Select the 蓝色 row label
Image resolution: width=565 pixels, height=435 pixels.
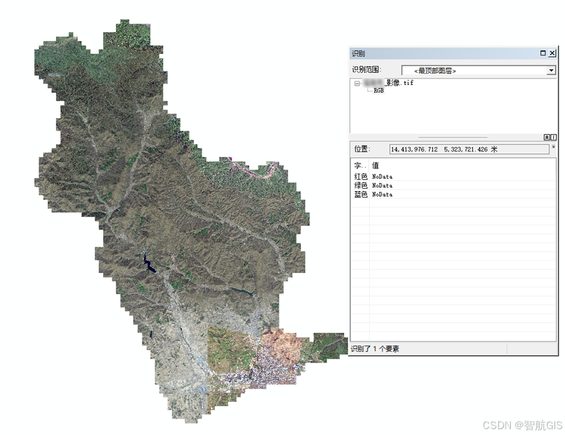[x=361, y=195]
